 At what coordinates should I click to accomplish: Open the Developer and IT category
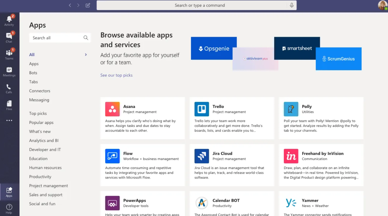(x=45, y=149)
